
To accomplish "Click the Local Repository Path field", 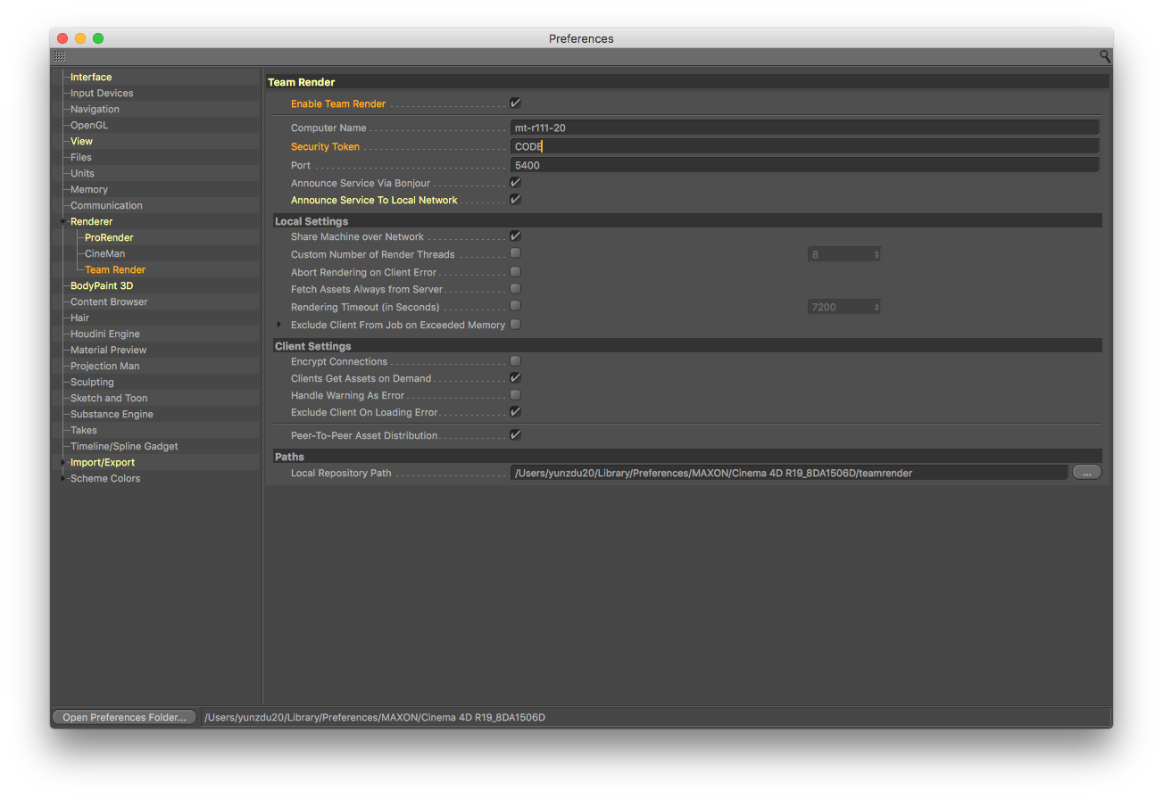I will 789,473.
